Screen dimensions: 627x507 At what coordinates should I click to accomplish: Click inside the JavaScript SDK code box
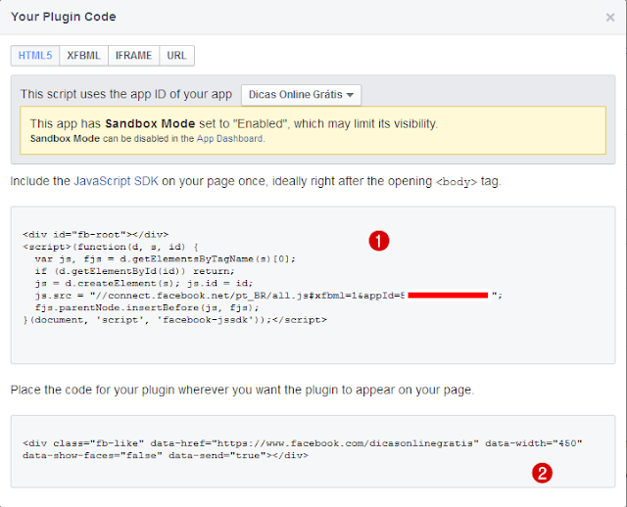tap(313, 285)
